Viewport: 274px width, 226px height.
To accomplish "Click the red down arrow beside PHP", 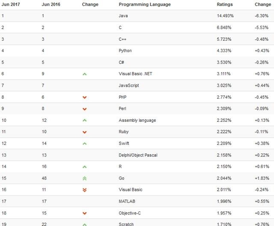I will coord(84,97).
